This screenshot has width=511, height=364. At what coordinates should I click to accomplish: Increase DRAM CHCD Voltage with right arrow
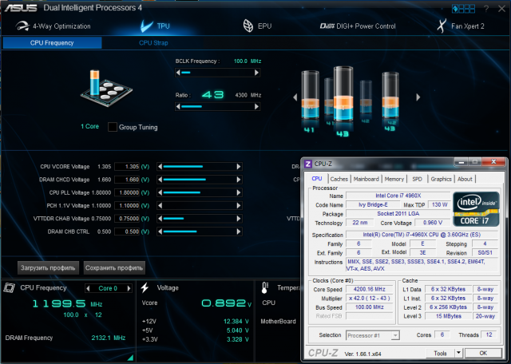239,180
